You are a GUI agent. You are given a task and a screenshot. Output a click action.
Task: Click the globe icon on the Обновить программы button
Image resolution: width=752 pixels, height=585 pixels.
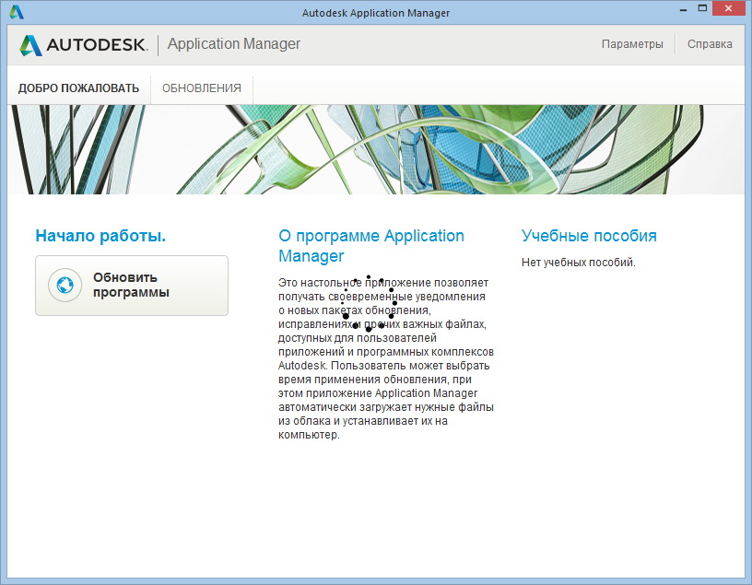coord(65,285)
